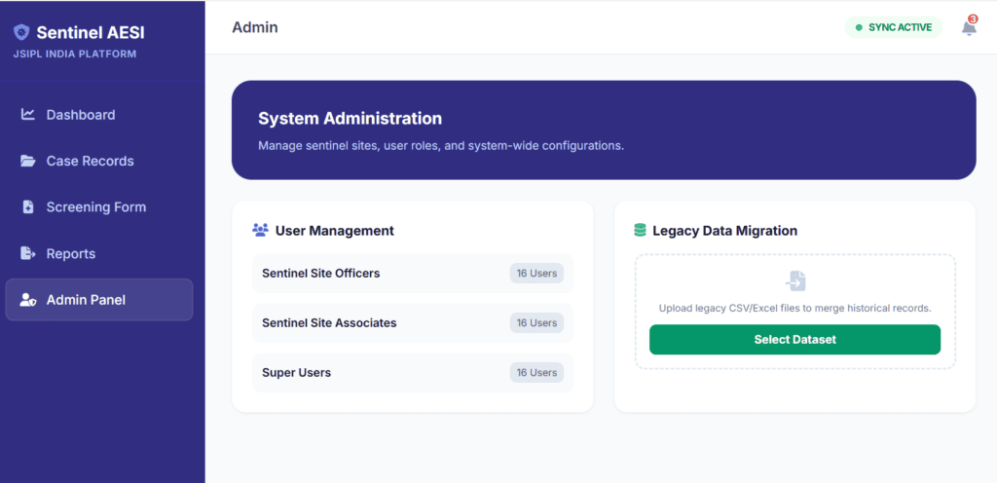Open the notification bell icon

coord(969,27)
